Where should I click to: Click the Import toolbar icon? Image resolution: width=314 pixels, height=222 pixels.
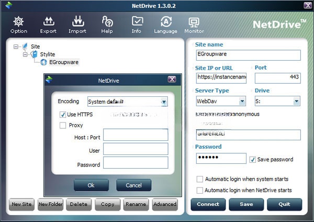point(78,21)
